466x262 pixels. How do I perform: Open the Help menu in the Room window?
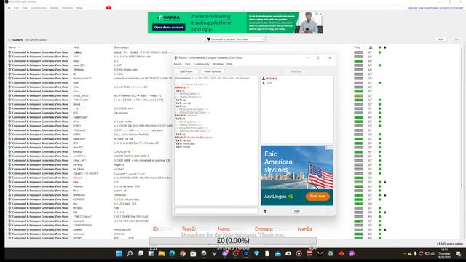coord(229,64)
